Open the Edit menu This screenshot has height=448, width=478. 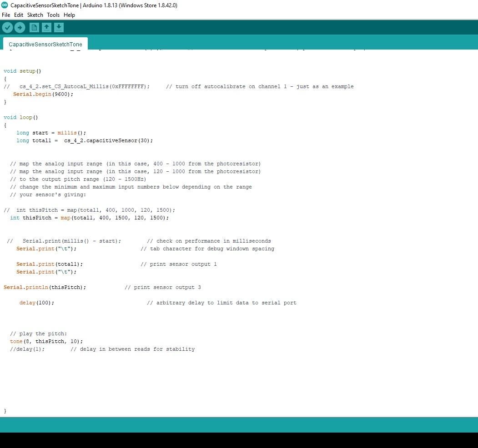click(x=19, y=15)
